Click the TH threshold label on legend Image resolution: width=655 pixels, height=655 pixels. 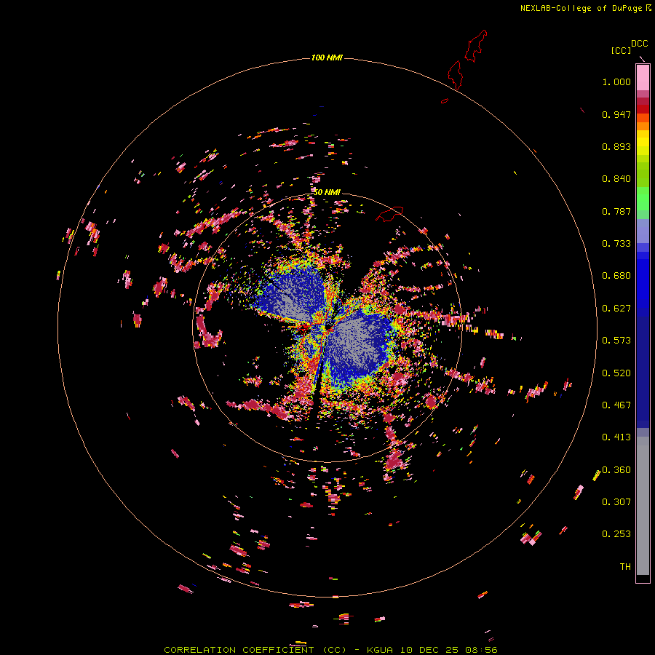point(625,567)
